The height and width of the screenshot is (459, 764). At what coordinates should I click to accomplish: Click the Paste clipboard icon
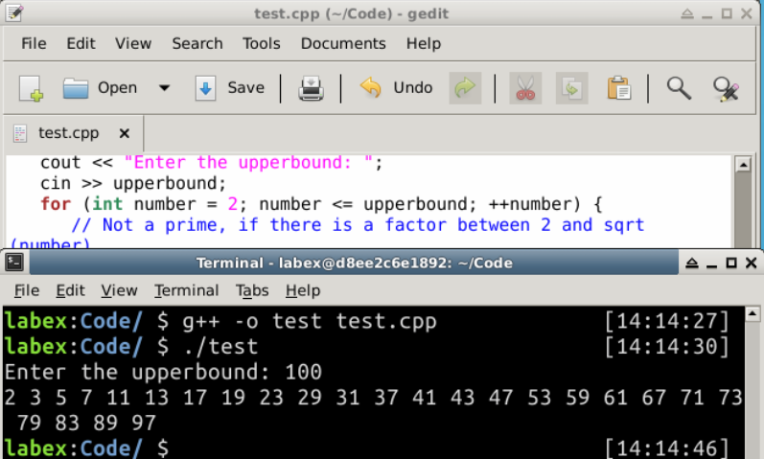pyautogui.click(x=618, y=88)
